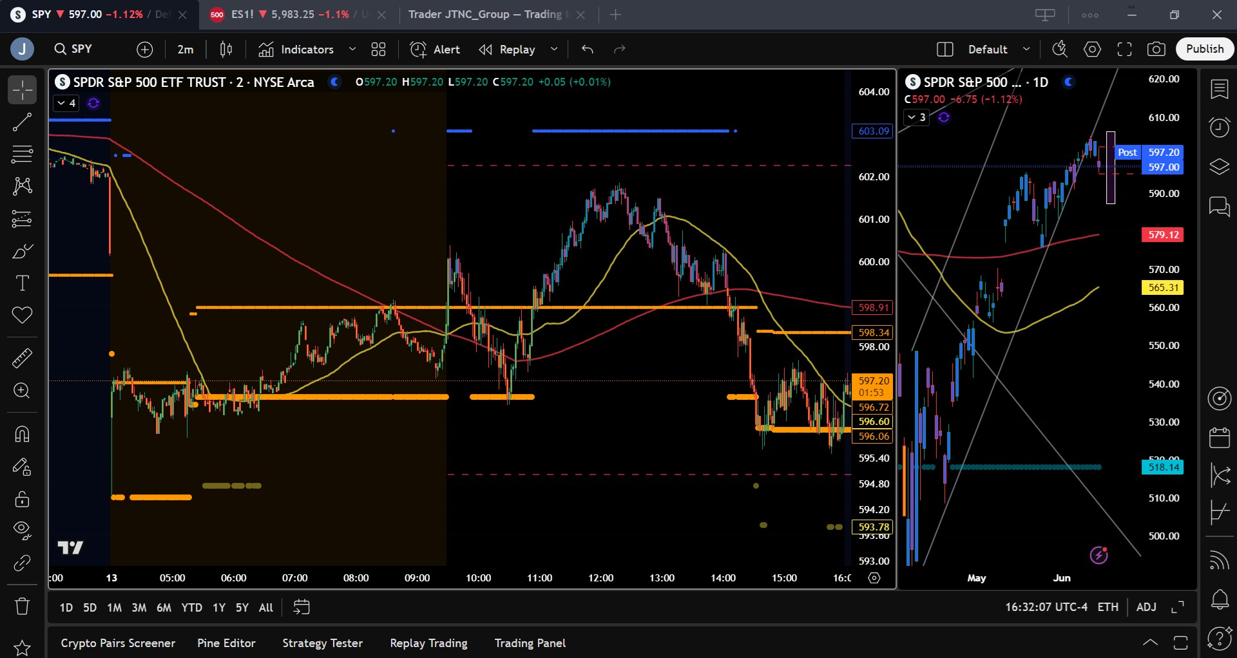
Task: Open the pattern drawing tools
Action: [22, 186]
